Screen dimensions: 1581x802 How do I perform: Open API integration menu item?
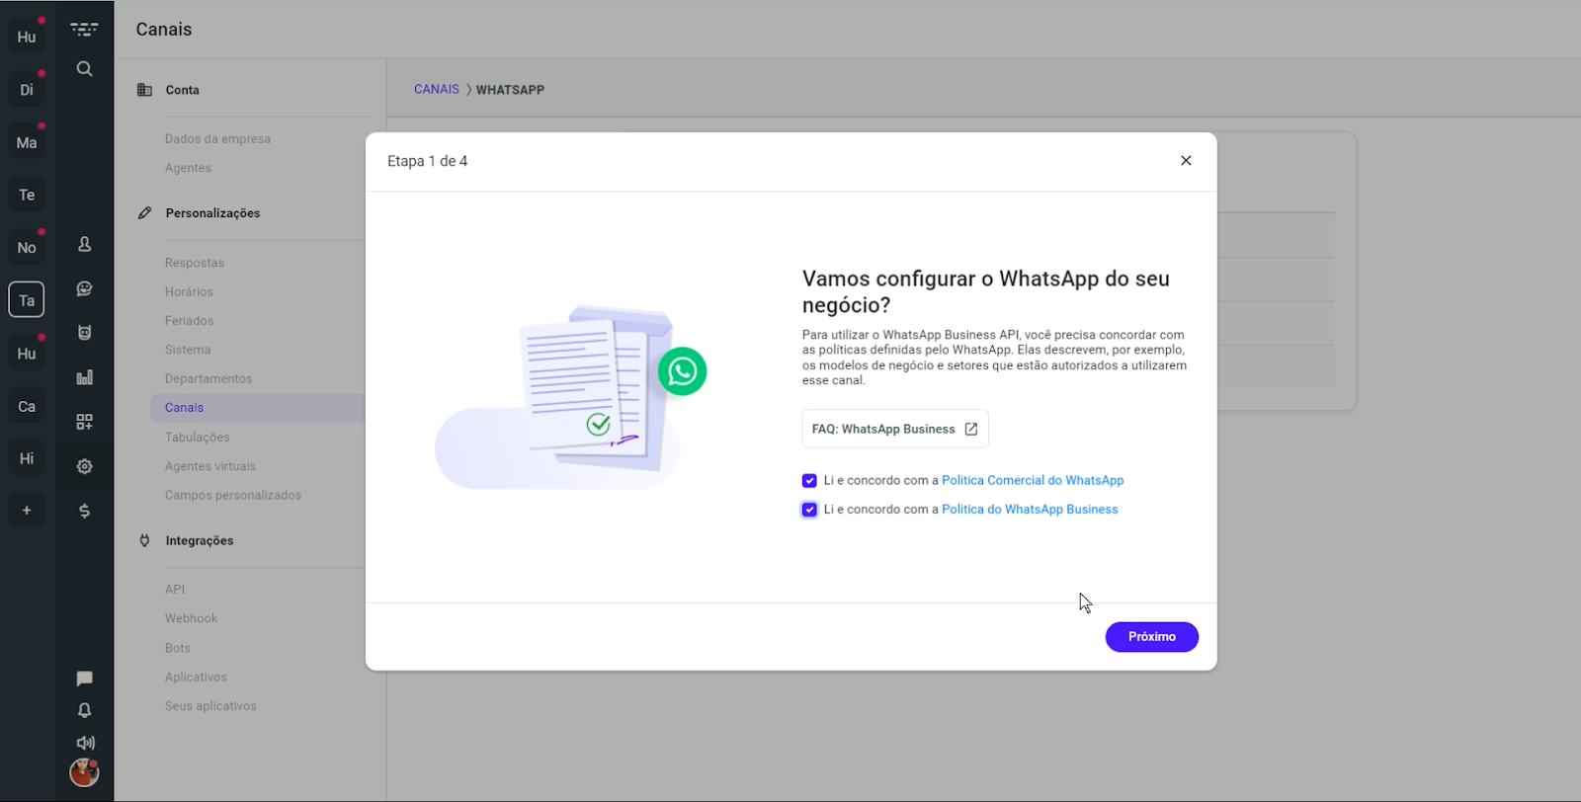175,590
